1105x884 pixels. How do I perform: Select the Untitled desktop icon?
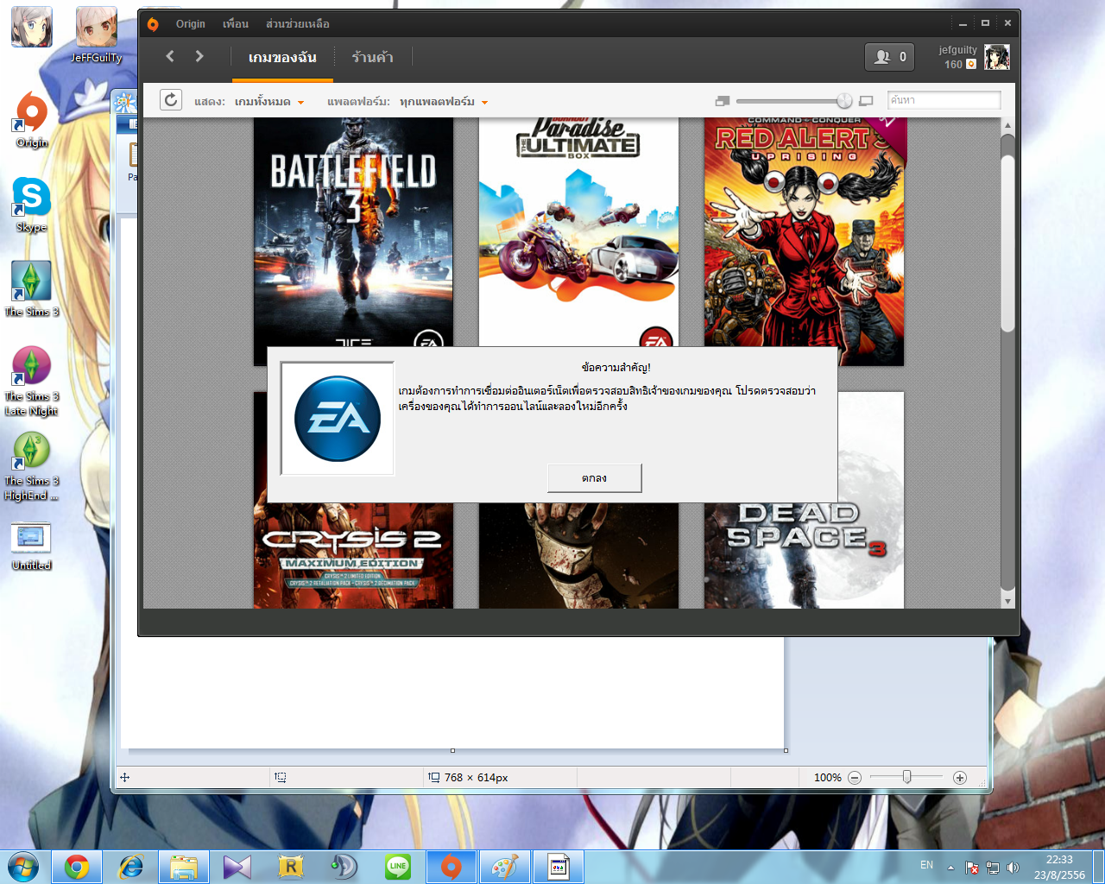(x=32, y=547)
